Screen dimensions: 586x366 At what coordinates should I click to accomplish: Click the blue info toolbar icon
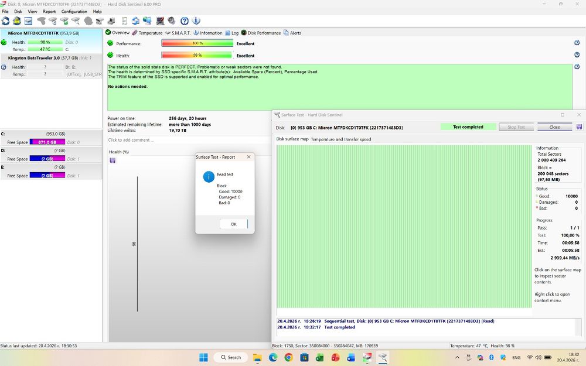pos(196,21)
